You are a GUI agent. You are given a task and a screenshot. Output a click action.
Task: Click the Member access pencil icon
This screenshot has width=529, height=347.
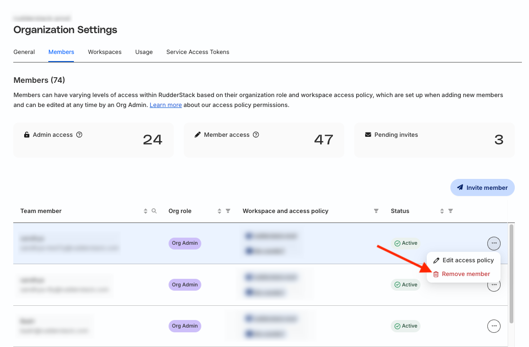pos(197,134)
